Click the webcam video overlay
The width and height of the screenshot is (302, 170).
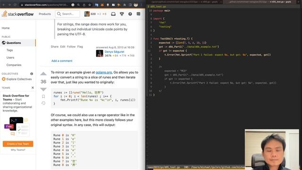[x=272, y=150]
